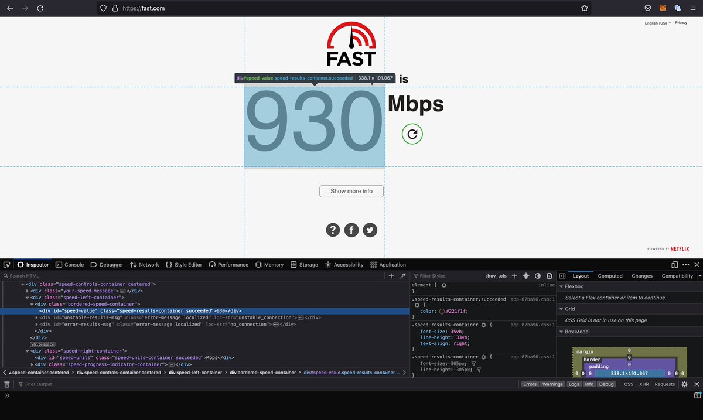Viewport: 703px width, 420px height.
Task: Open the Style Editor tab
Action: pyautogui.click(x=184, y=265)
